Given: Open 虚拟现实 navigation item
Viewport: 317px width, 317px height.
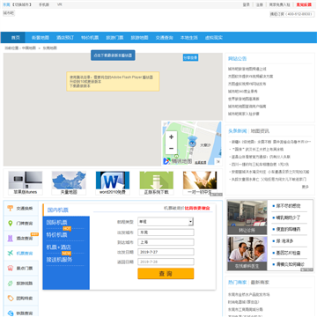Looking at the screenshot, I should tap(214, 38).
